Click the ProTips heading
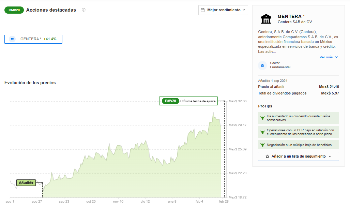Image resolution: width=350 pixels, height=207 pixels. click(265, 106)
